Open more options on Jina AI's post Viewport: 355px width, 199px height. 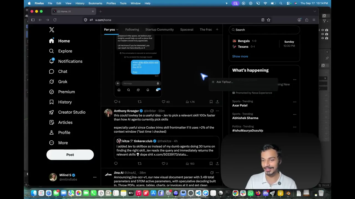[217, 173]
